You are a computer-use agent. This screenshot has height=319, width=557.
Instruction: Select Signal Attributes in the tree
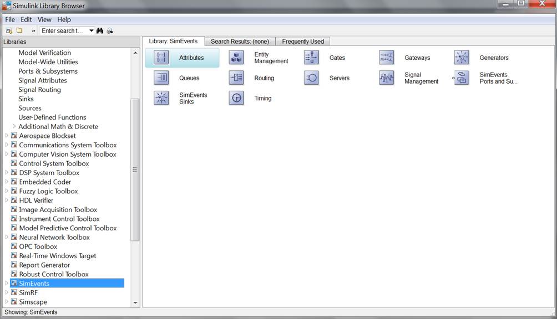43,80
